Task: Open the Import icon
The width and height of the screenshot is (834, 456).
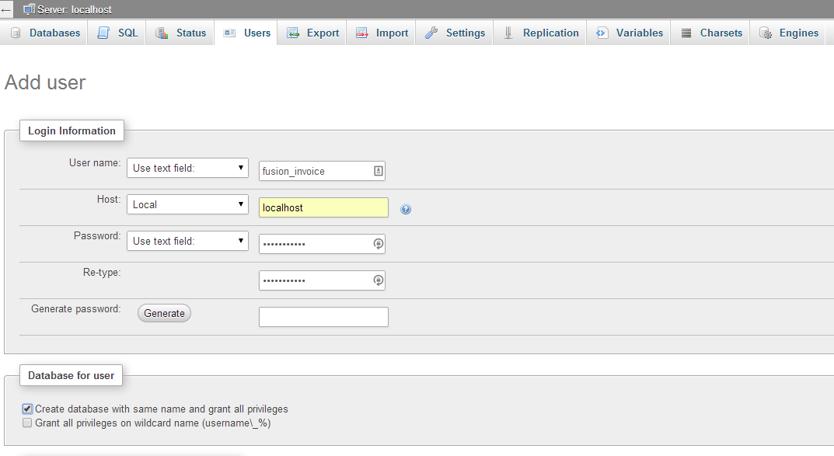Action: pos(361,33)
